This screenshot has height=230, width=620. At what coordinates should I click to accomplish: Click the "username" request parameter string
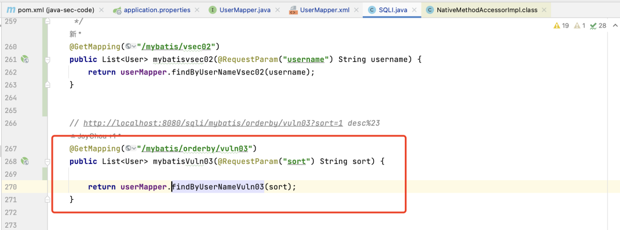click(x=307, y=60)
